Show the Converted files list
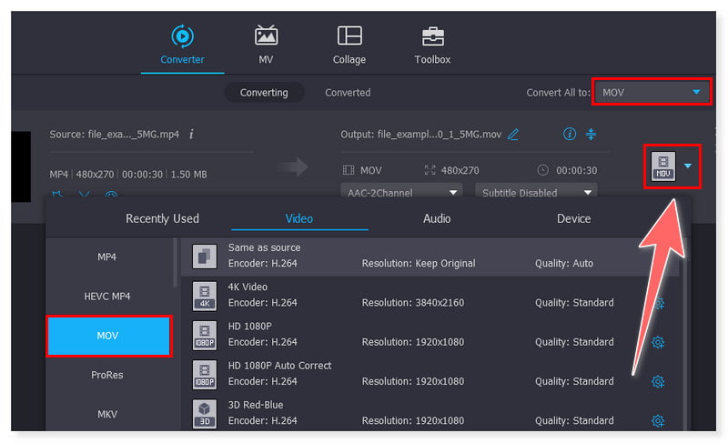Image resolution: width=728 pixels, height=443 pixels. pyautogui.click(x=348, y=93)
